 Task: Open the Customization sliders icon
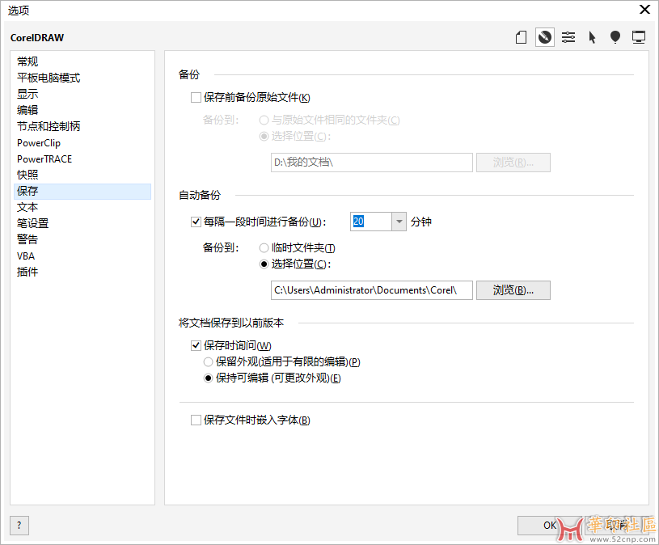568,37
